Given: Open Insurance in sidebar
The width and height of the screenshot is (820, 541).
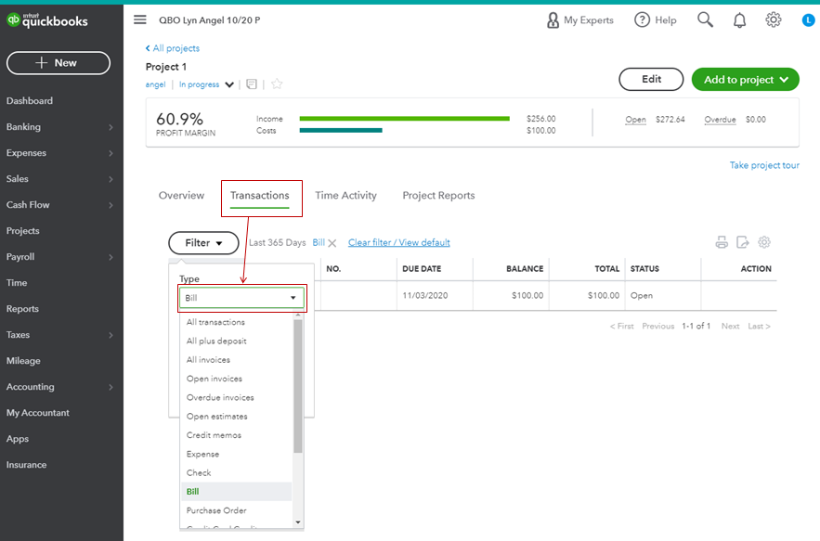Looking at the screenshot, I should click(x=26, y=465).
